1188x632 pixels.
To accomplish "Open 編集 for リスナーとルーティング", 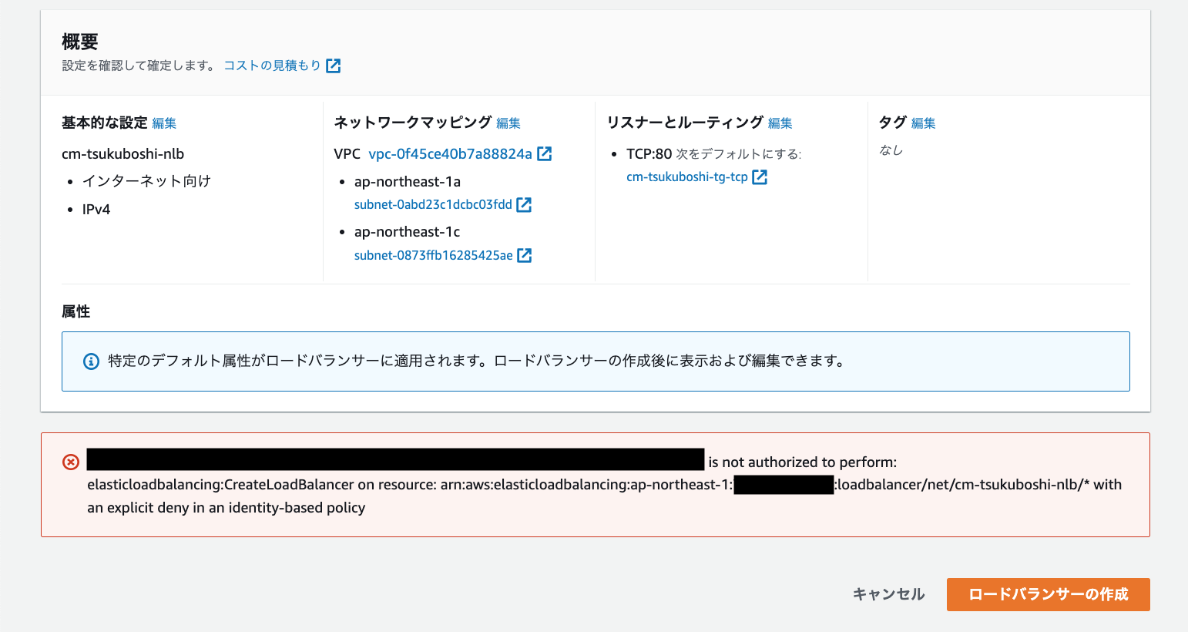I will pos(780,123).
